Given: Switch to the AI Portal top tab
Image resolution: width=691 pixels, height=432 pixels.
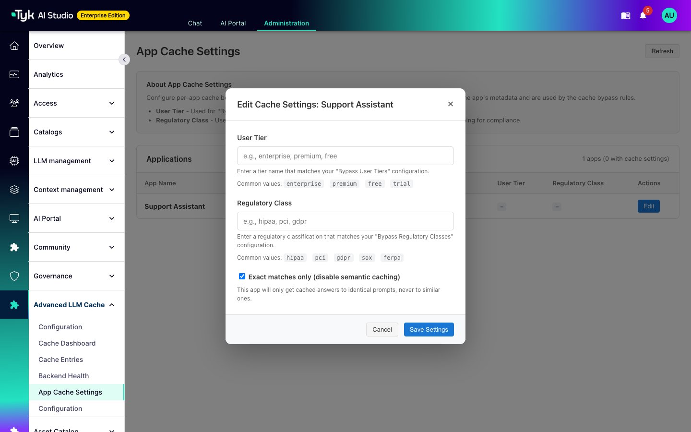Looking at the screenshot, I should coord(233,23).
